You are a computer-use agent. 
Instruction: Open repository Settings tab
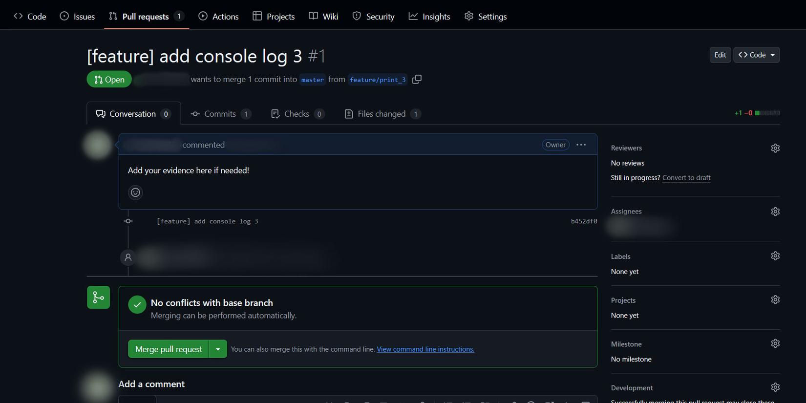click(486, 16)
